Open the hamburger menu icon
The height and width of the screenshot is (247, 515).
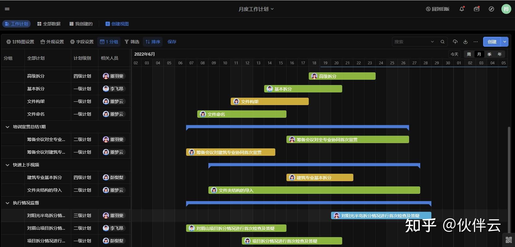point(7,9)
